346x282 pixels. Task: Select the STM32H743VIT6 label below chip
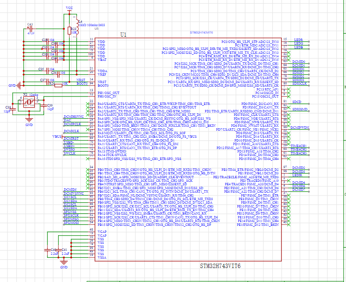[220, 266]
